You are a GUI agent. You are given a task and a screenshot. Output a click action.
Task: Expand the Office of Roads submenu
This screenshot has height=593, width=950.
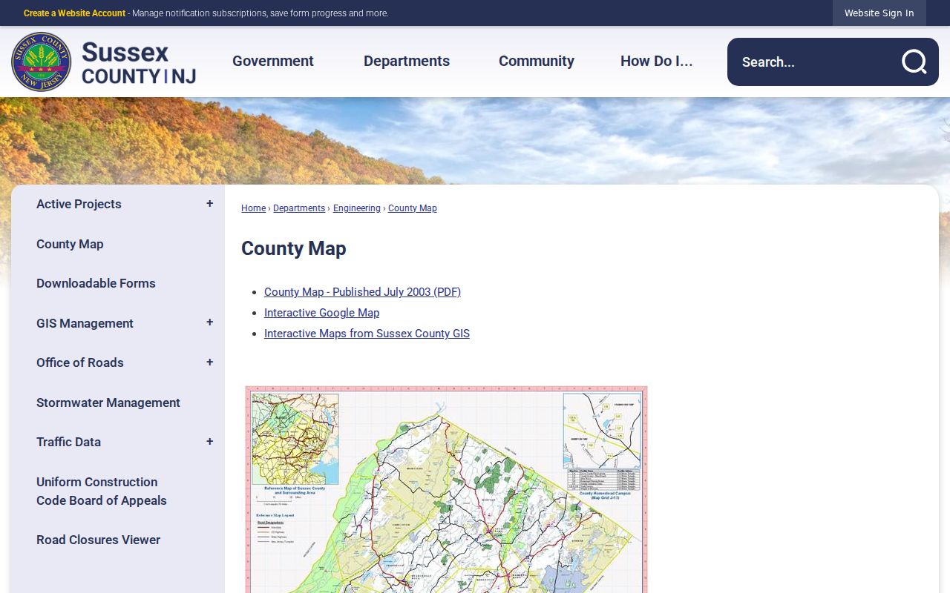pyautogui.click(x=210, y=362)
